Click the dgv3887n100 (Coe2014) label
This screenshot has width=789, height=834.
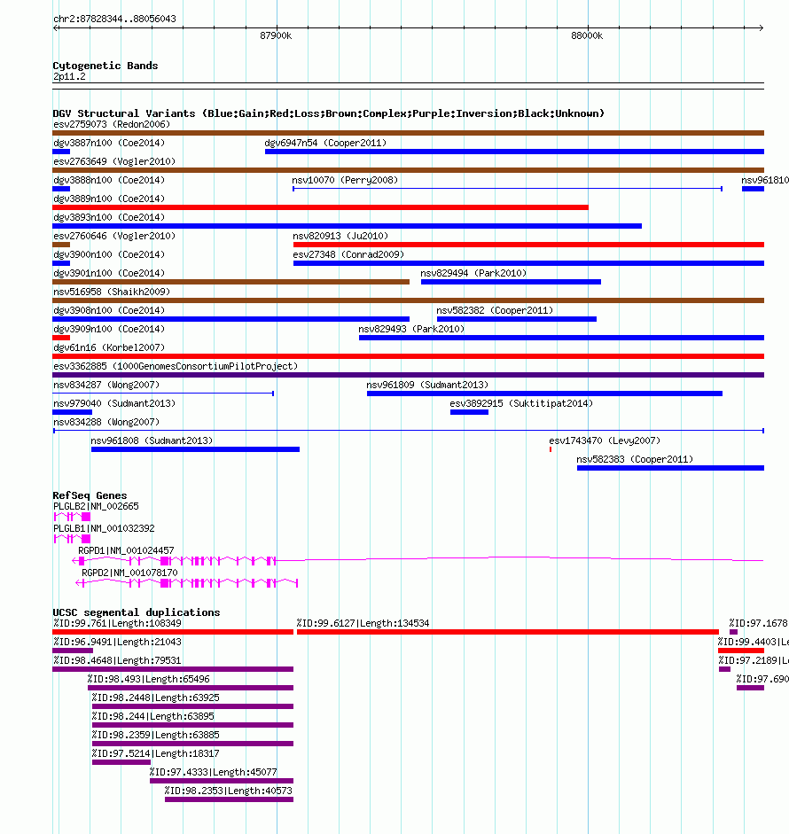click(109, 143)
